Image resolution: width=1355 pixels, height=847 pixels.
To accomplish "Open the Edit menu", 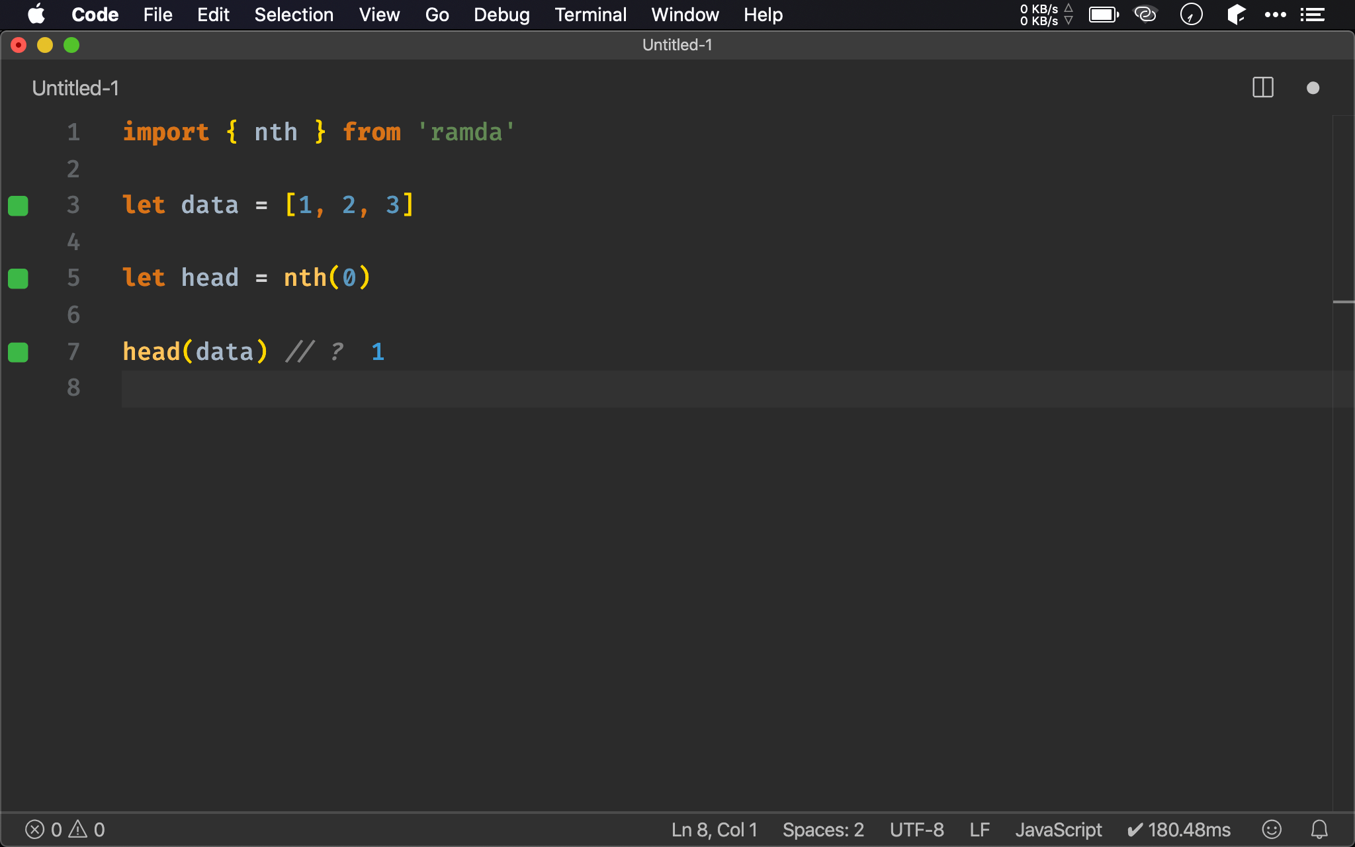I will [x=213, y=15].
